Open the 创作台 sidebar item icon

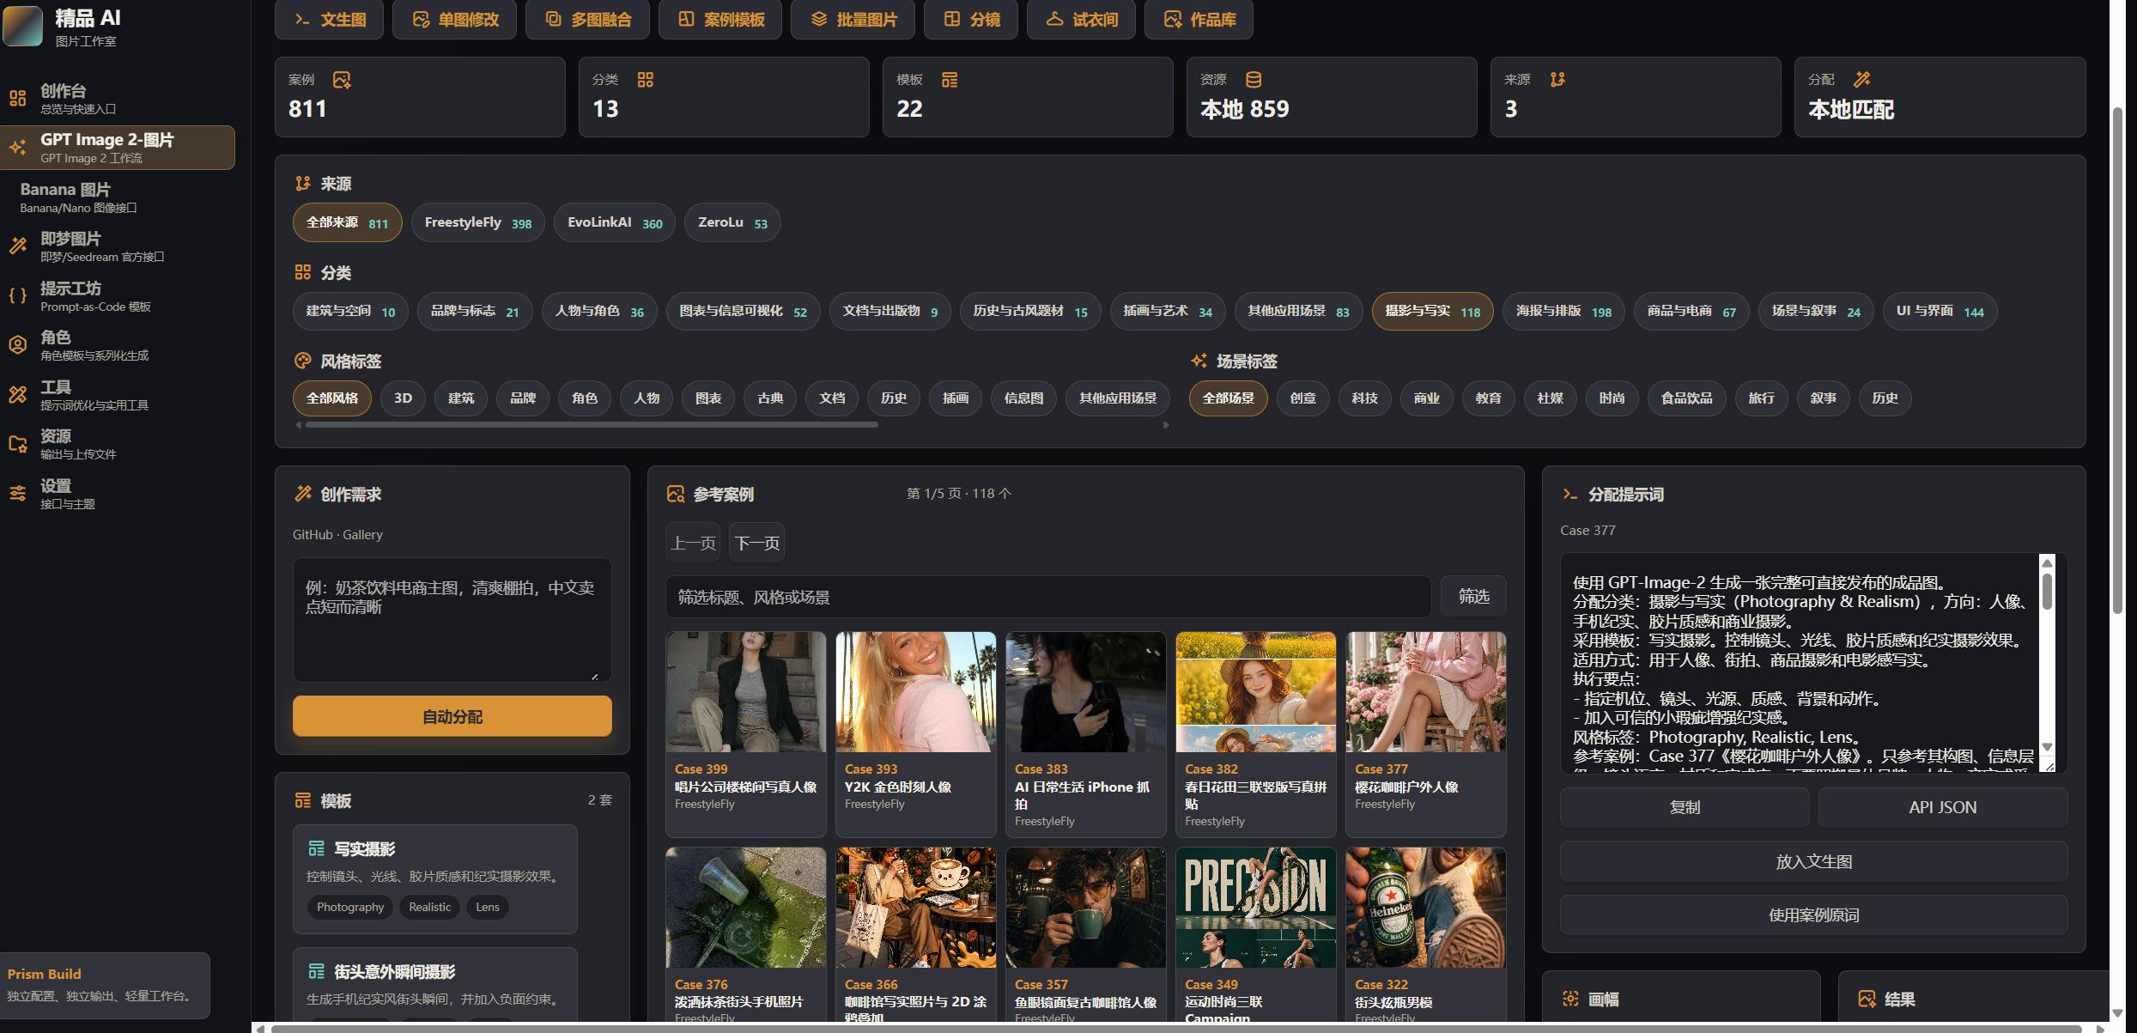tap(17, 98)
